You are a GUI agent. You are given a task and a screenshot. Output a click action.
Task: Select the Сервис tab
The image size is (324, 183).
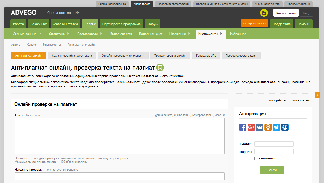pyautogui.click(x=90, y=24)
